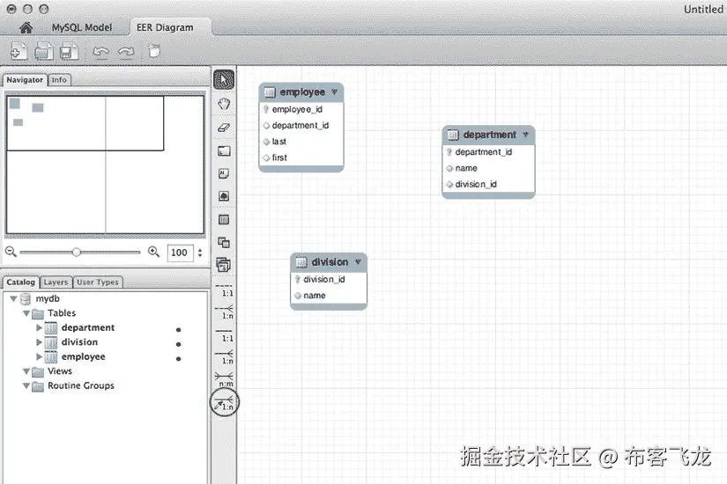Zoom in with magnifier plus icon

(153, 252)
